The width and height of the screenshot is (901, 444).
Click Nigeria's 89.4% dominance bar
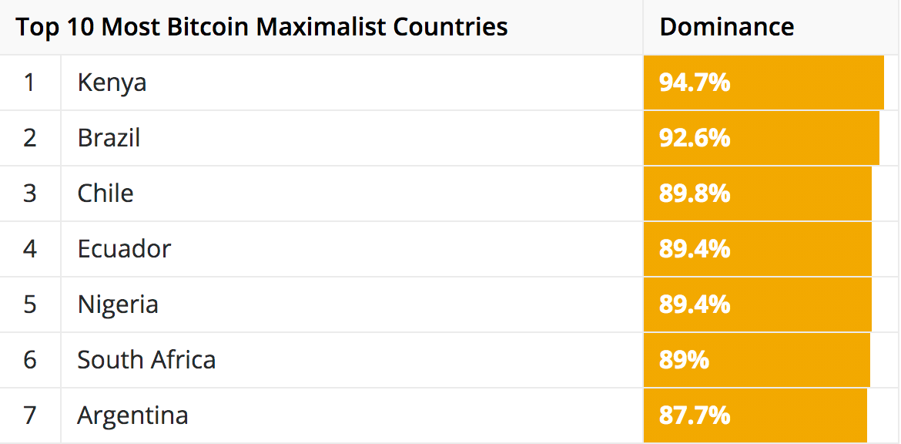(x=758, y=304)
